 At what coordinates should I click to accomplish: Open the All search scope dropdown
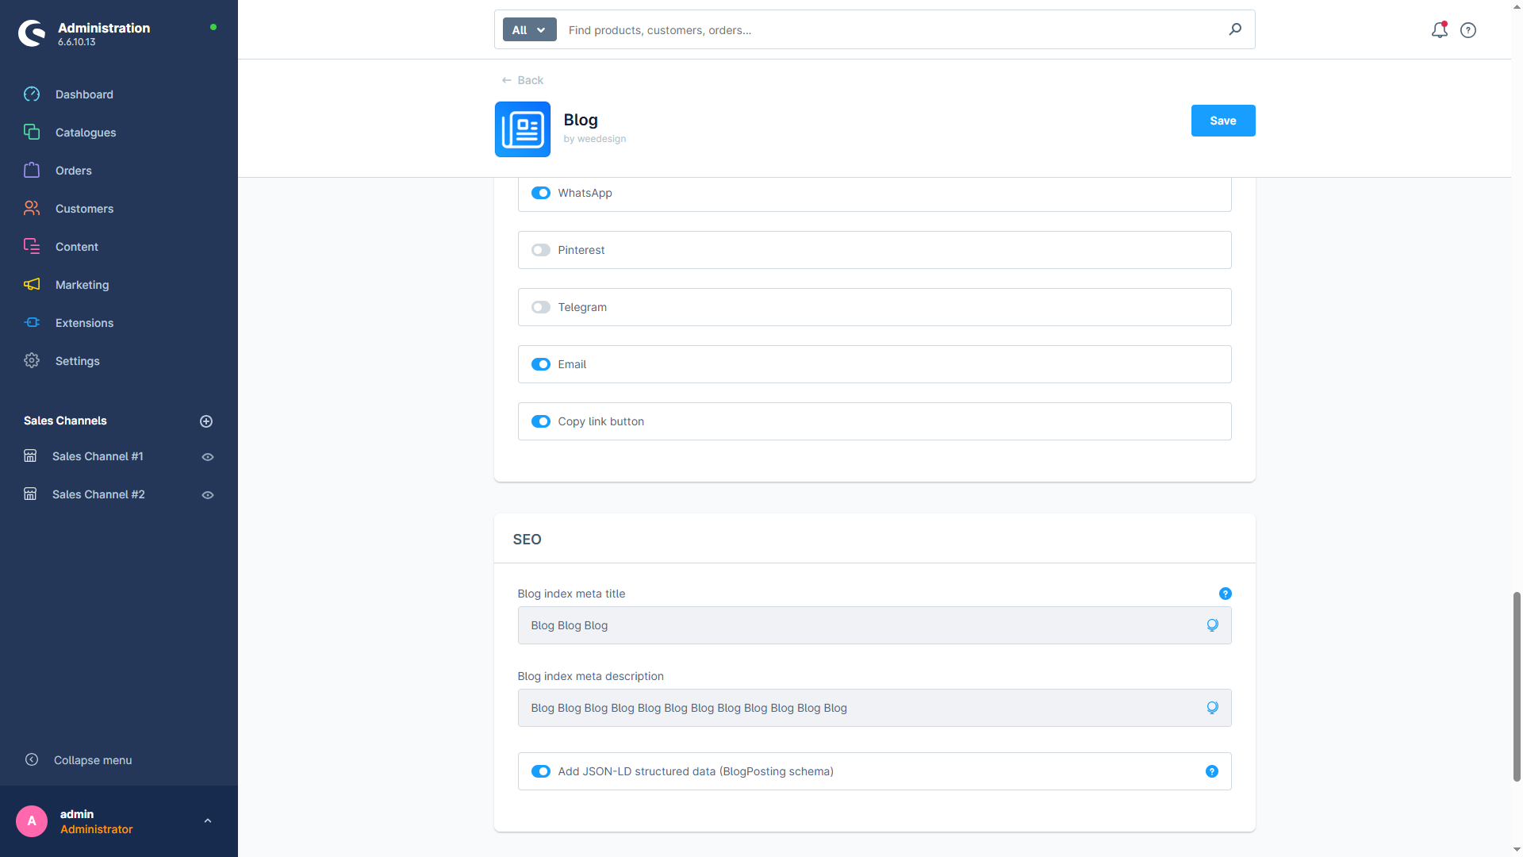pyautogui.click(x=529, y=30)
